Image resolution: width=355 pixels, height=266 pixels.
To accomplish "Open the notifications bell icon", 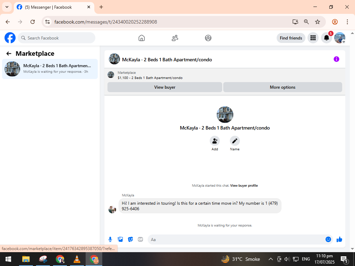I will [326, 38].
